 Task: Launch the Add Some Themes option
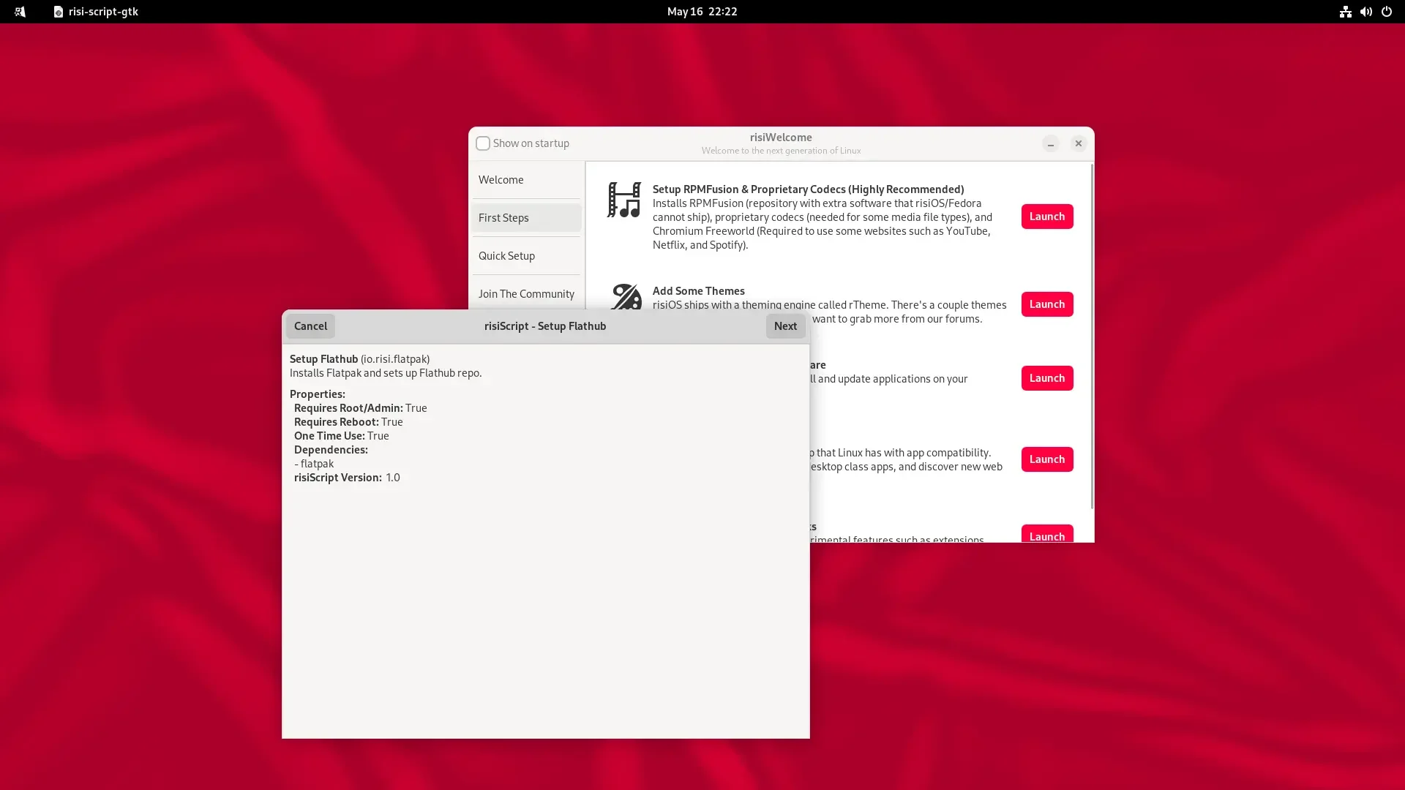1046,304
